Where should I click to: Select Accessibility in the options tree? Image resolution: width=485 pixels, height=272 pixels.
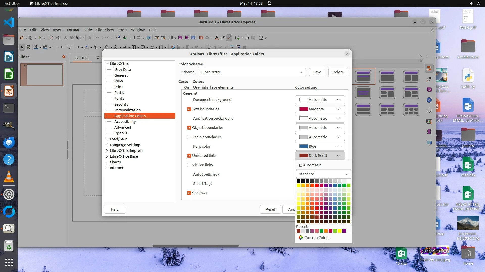coord(125,122)
